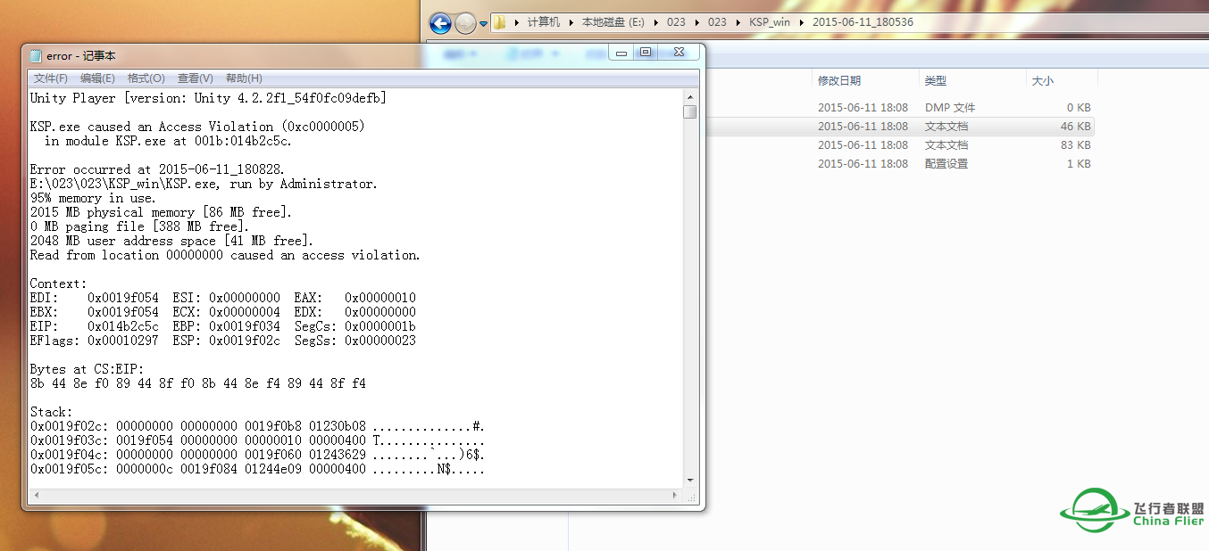Open the 查看(V) menu in Notepad
Viewport: 1209px width, 551px height.
click(x=195, y=78)
